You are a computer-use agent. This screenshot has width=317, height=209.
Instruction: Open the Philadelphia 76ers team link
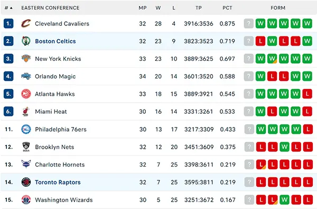(x=61, y=129)
